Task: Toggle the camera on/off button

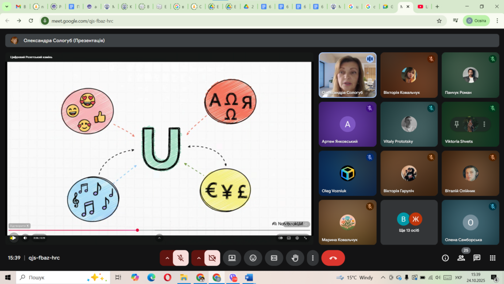Action: point(213,257)
